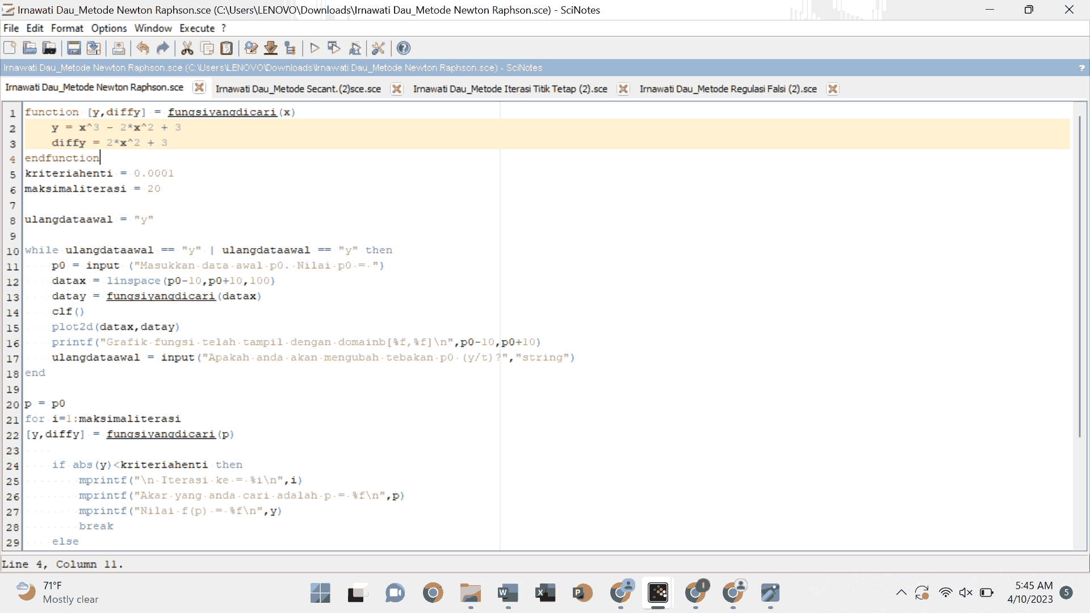Click the Open file folder icon
The width and height of the screenshot is (1090, 613).
30,48
